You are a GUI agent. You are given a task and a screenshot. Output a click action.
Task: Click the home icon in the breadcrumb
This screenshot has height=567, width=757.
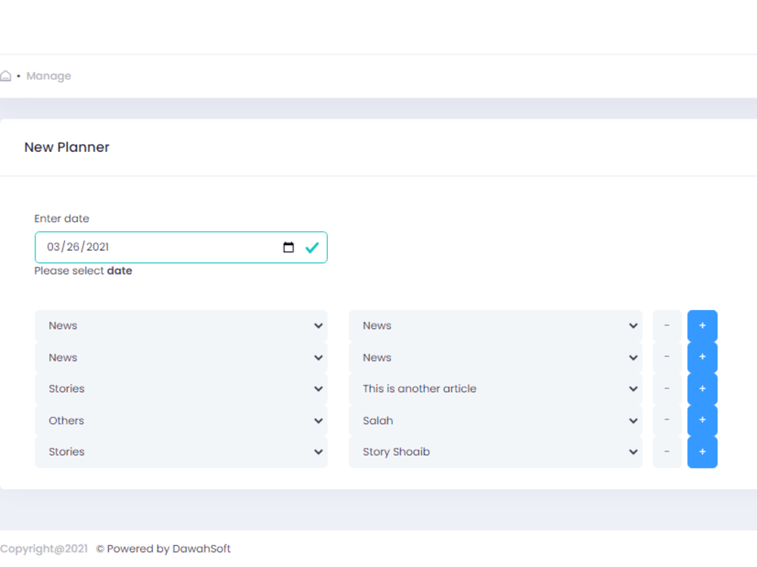[6, 76]
